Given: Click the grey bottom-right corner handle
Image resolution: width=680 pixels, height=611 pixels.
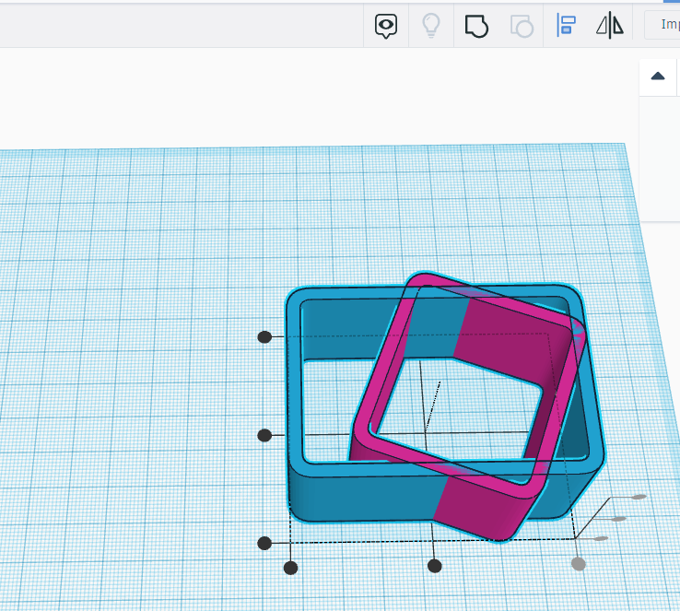Looking at the screenshot, I should [x=579, y=564].
